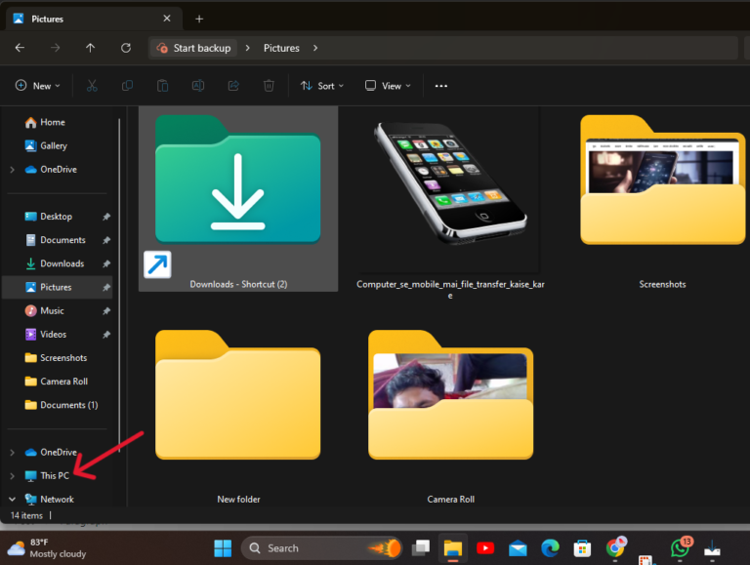Click the Paste clipboard icon
This screenshot has height=565, width=750.
(x=162, y=86)
